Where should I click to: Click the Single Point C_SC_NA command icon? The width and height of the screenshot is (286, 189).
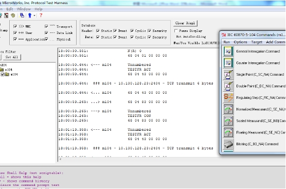228,75
